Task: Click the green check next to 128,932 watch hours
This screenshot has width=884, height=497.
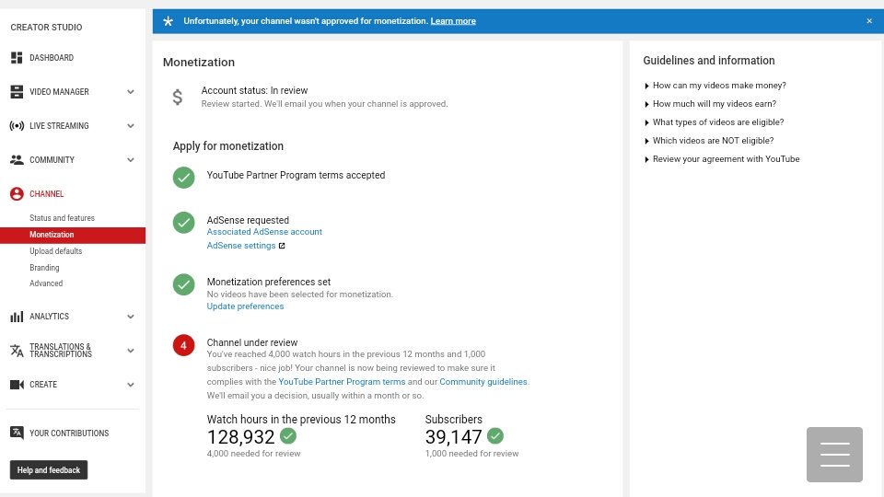Action: coord(288,435)
